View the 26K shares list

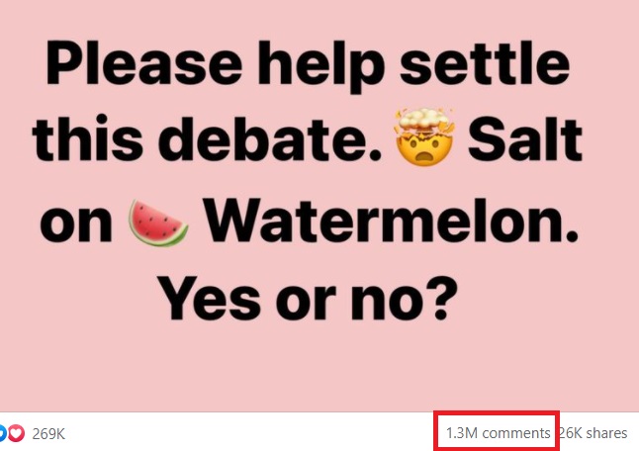593,433
